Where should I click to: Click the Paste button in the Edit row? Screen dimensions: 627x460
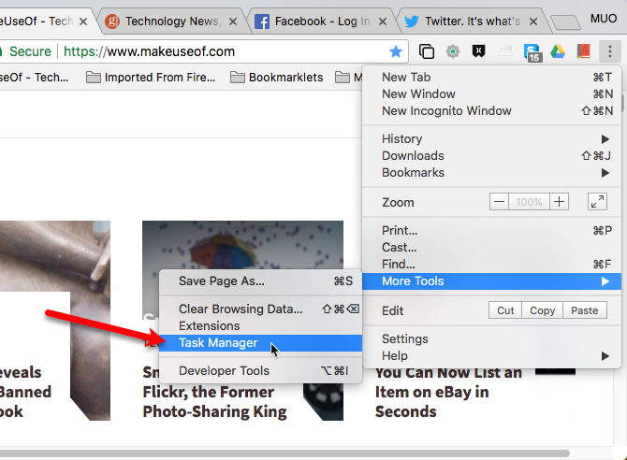coord(585,310)
